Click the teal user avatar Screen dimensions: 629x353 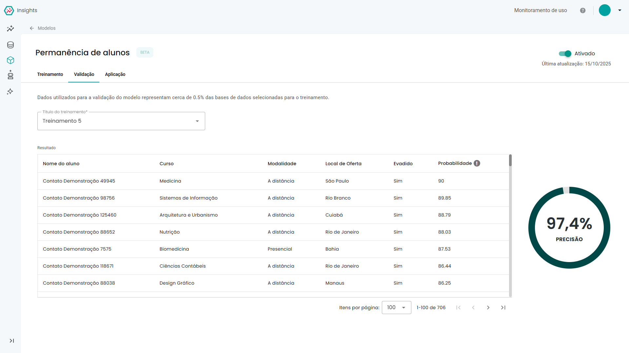(x=605, y=10)
